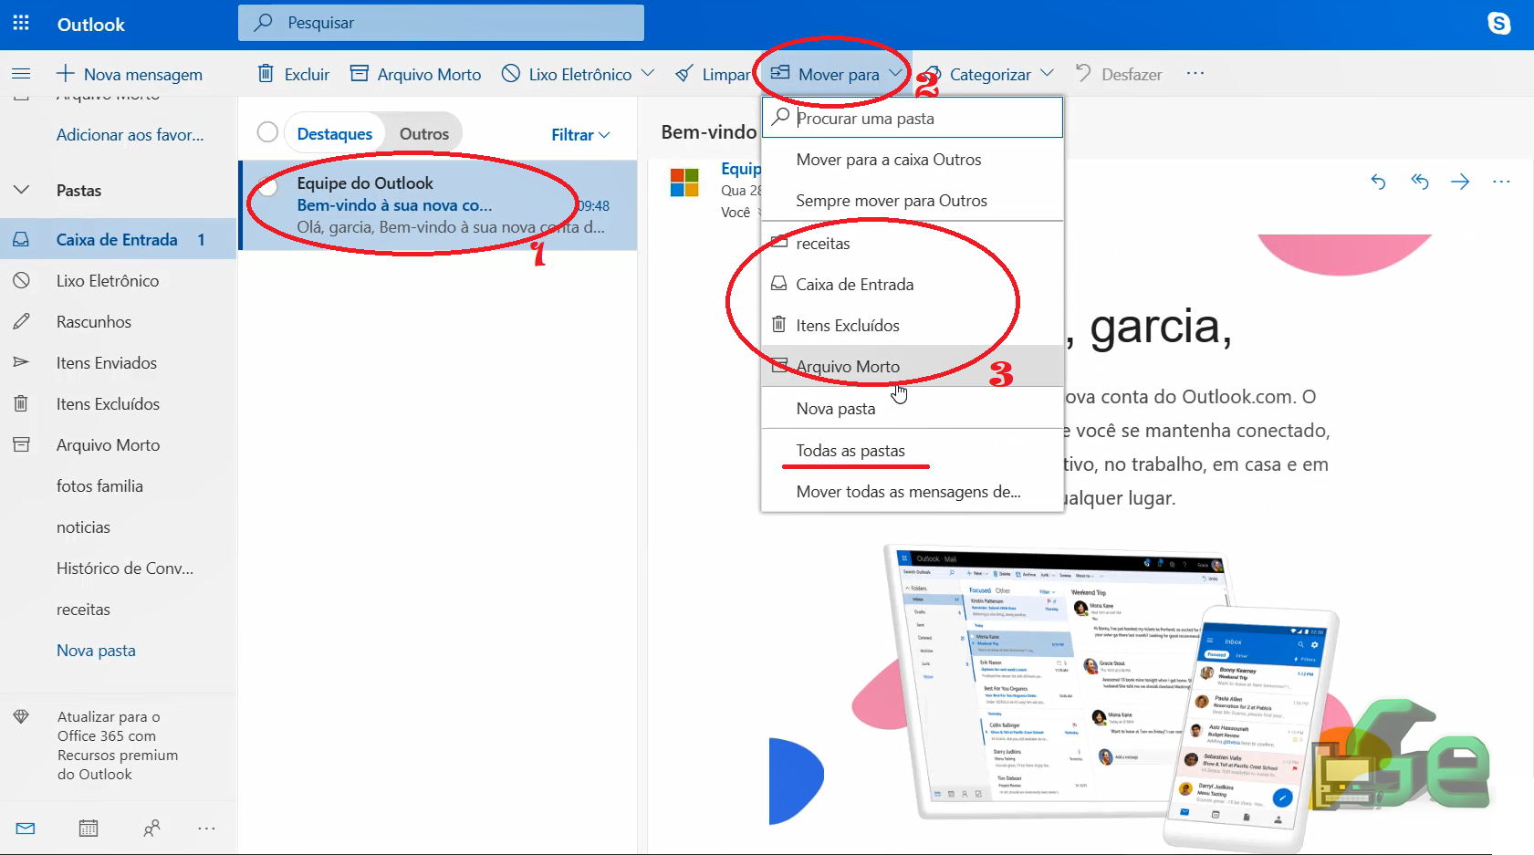
Task: Select Itens Excluídos in dropdown menu
Action: 913,326
